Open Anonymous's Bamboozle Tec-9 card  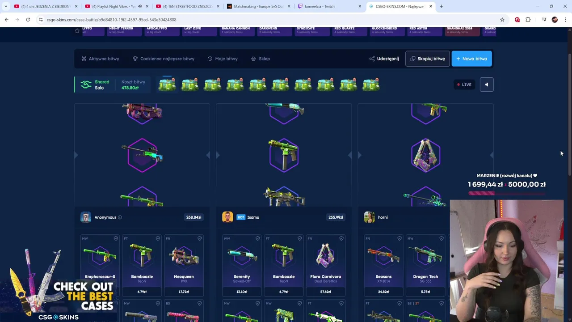(x=142, y=265)
